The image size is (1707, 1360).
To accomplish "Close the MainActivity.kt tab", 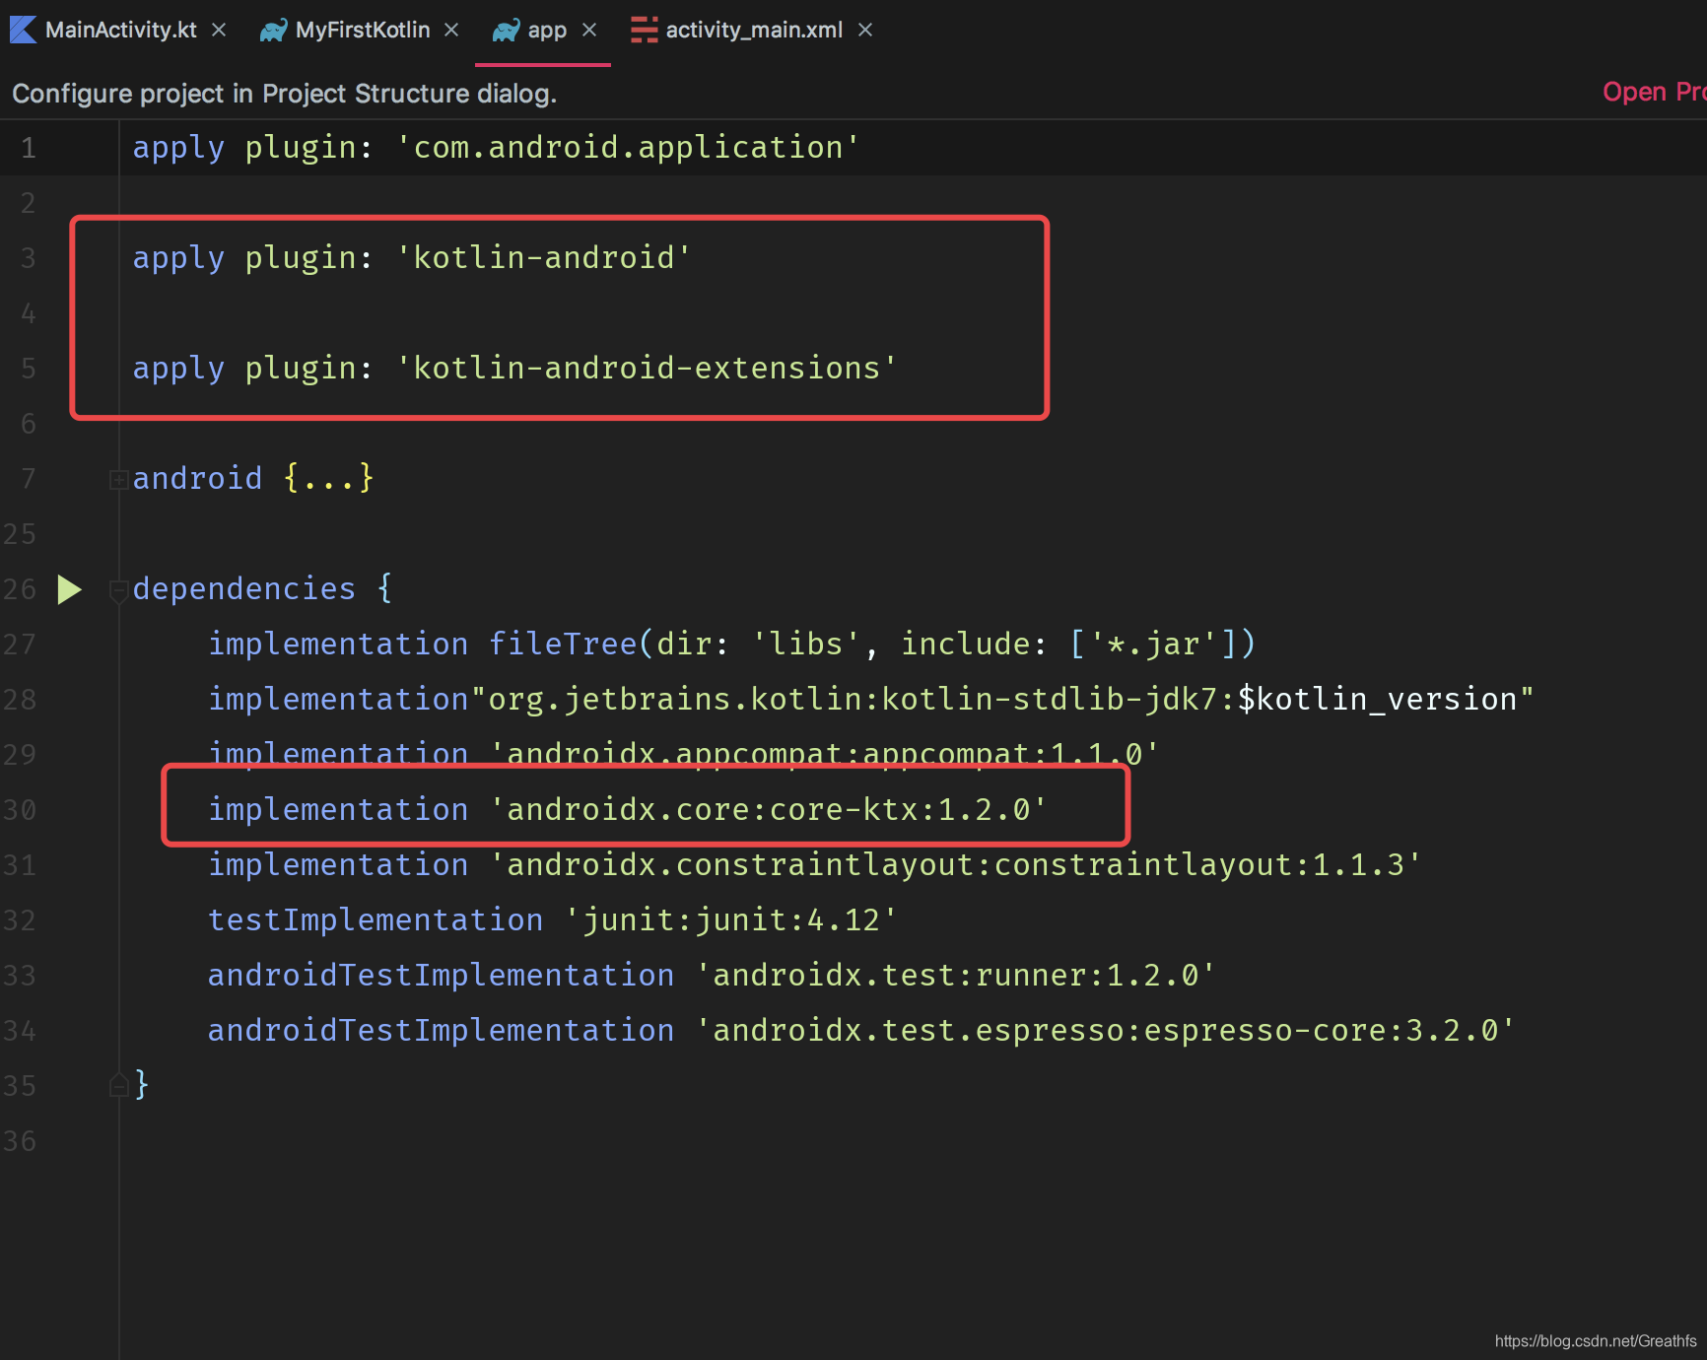I will coord(219,30).
